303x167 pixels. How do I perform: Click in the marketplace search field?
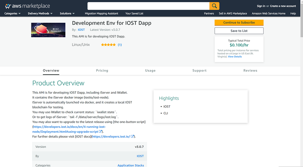(x=148, y=6)
